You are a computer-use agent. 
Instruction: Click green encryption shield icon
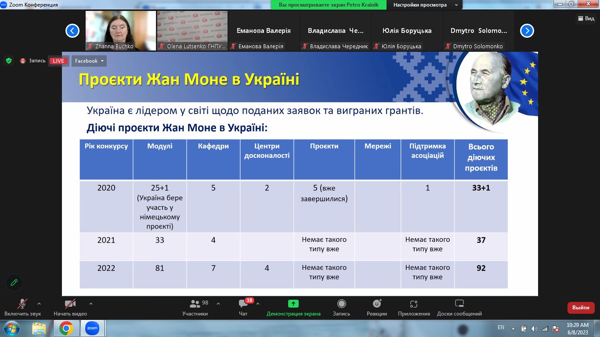coord(9,61)
